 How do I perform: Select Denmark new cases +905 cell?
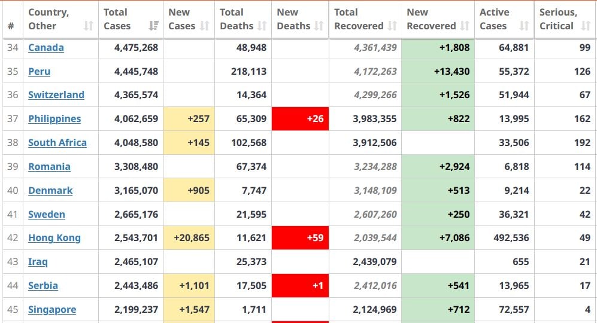(x=189, y=191)
